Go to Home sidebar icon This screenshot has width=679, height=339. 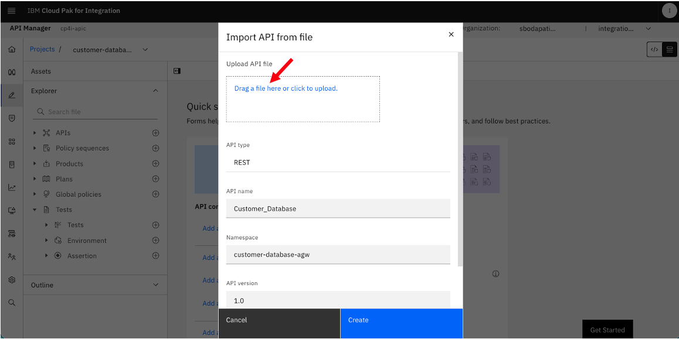(x=12, y=49)
